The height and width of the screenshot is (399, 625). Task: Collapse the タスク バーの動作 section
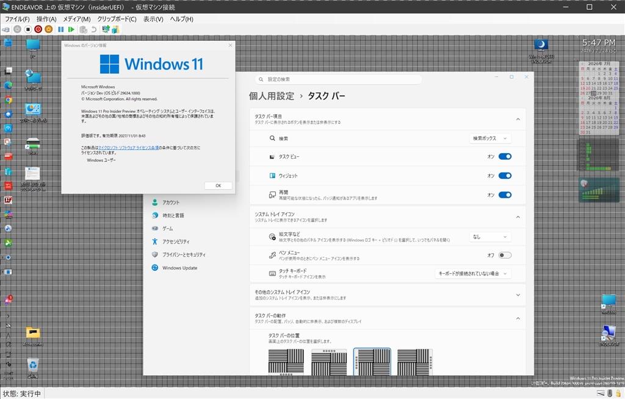(x=518, y=318)
